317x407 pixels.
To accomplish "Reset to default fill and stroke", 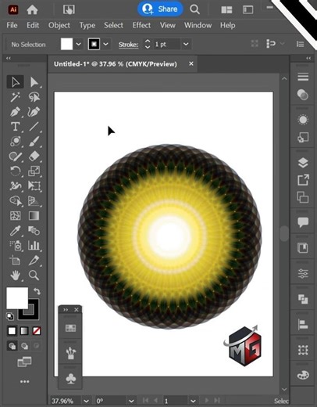I will [x=10, y=316].
